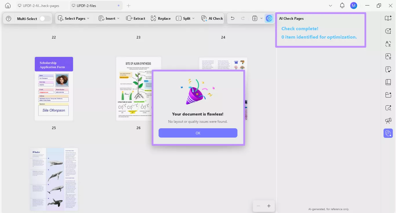
Task: Add a new tab with the plus icon
Action: 129,6
